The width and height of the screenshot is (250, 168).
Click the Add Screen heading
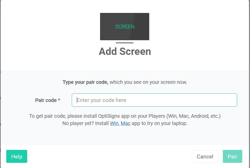pos(125,52)
